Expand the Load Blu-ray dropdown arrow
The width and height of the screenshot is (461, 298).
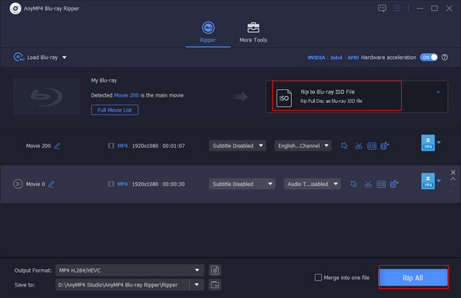click(65, 58)
